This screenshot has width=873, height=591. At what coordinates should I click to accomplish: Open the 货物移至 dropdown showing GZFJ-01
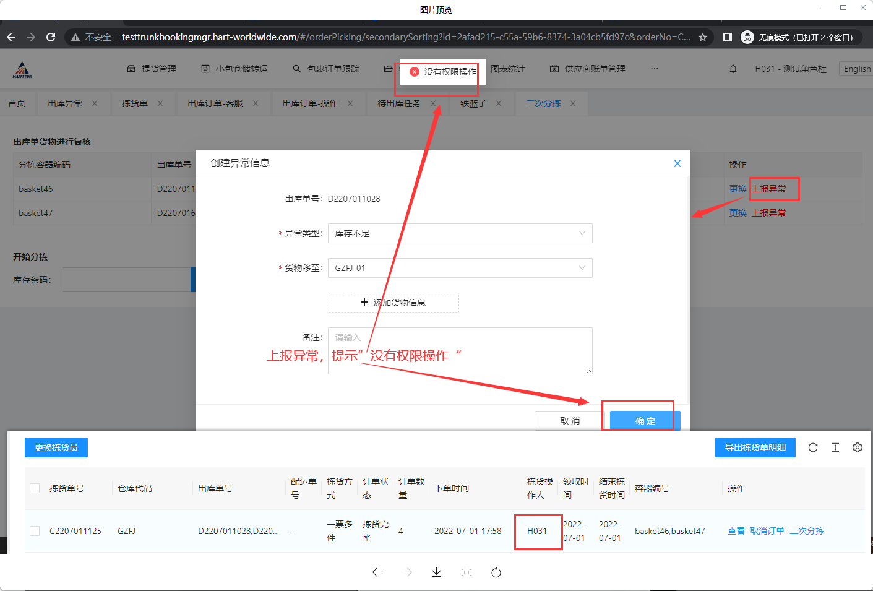point(460,268)
